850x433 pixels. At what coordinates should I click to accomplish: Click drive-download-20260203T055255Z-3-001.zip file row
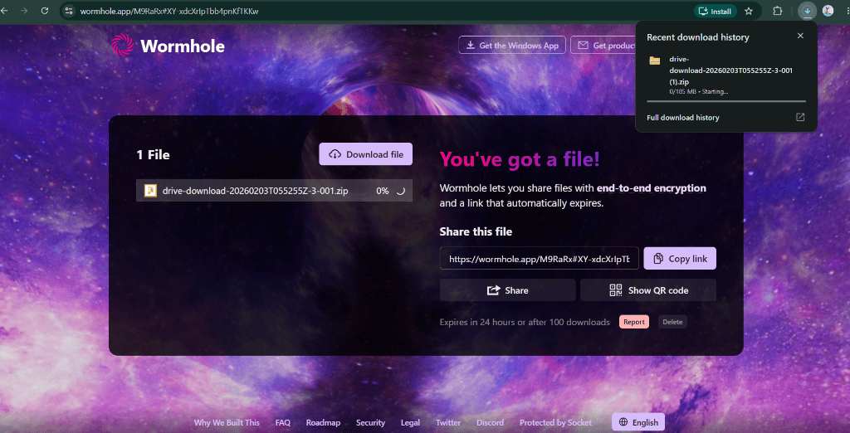pos(274,191)
